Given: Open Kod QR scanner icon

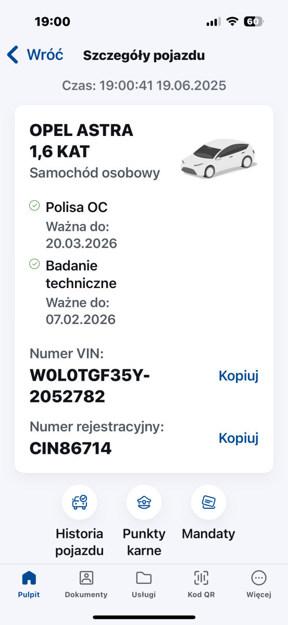Looking at the screenshot, I should tap(201, 578).
